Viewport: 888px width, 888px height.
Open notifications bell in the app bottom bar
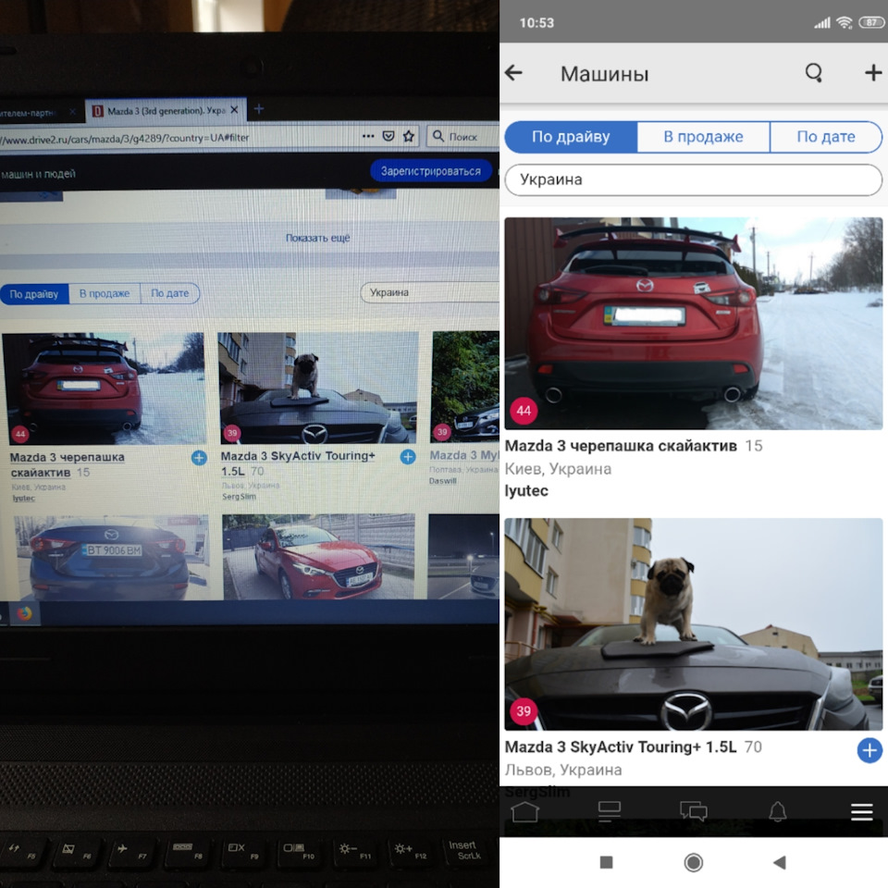(x=778, y=811)
